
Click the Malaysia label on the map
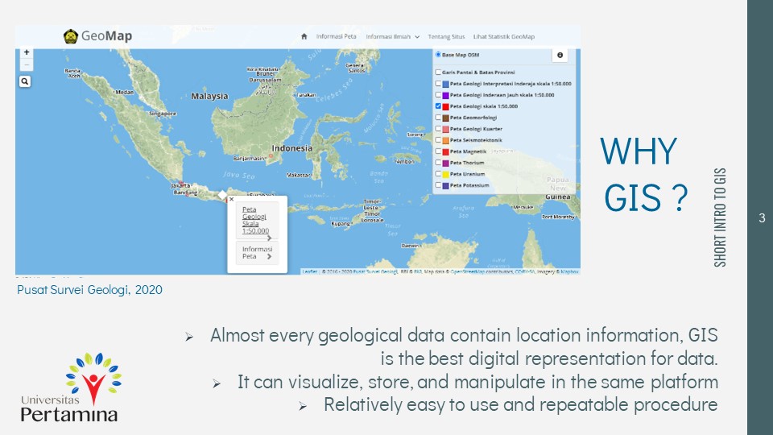point(209,96)
